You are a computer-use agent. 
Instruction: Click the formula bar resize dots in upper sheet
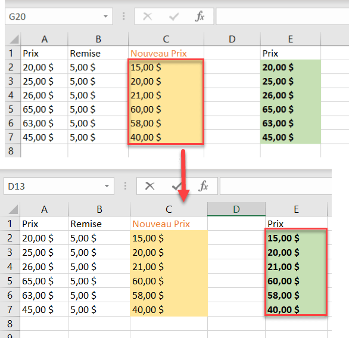[123, 16]
